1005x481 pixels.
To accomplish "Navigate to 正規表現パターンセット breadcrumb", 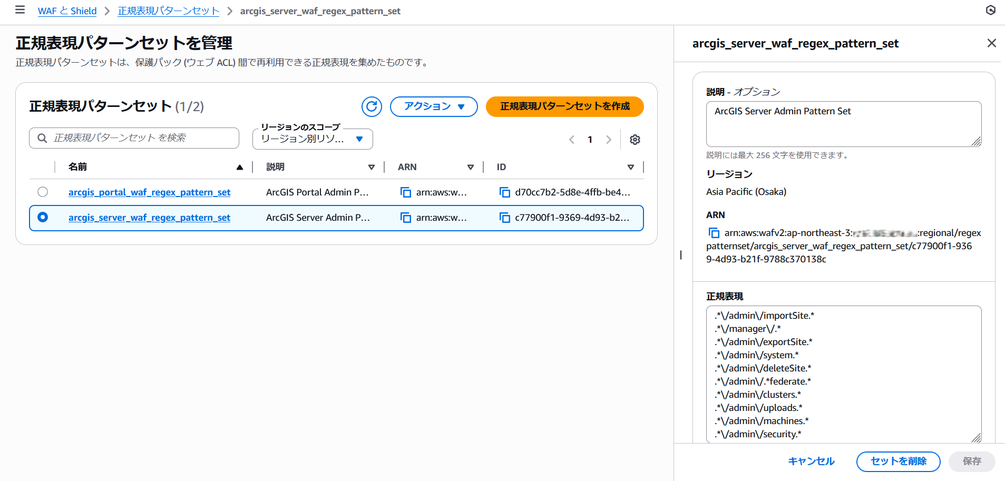I will pos(168,11).
